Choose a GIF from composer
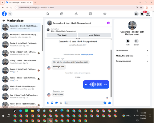This screenshot has width=154, height=123. [61, 103]
